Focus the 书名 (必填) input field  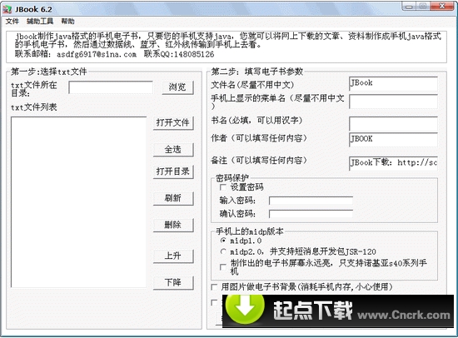(x=393, y=123)
